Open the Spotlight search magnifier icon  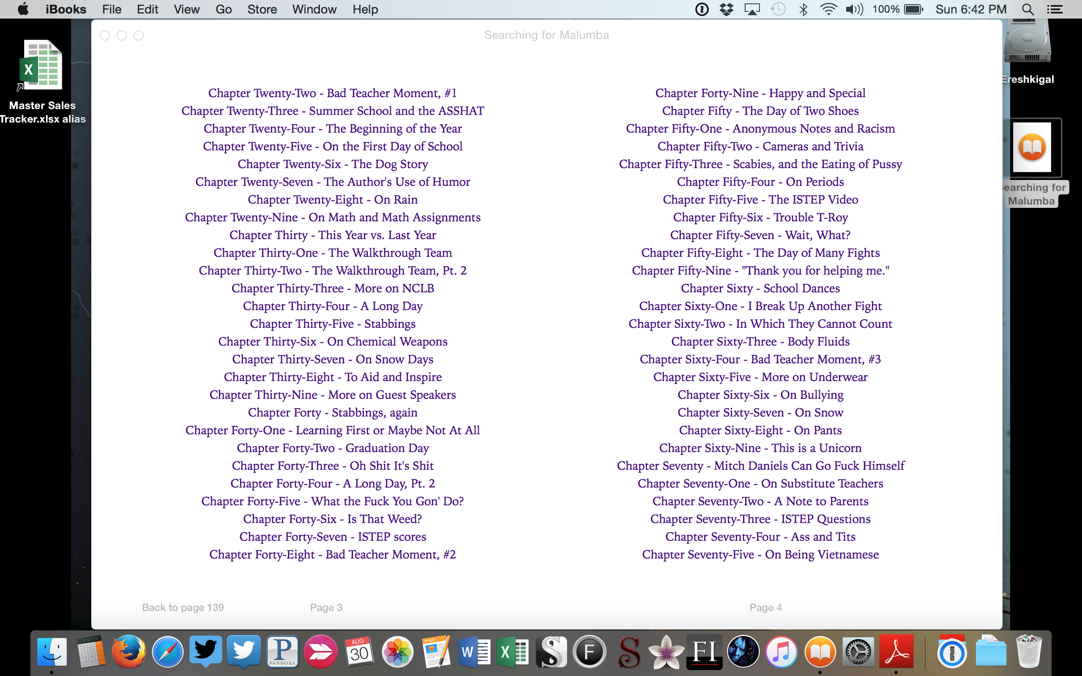[x=1027, y=9]
